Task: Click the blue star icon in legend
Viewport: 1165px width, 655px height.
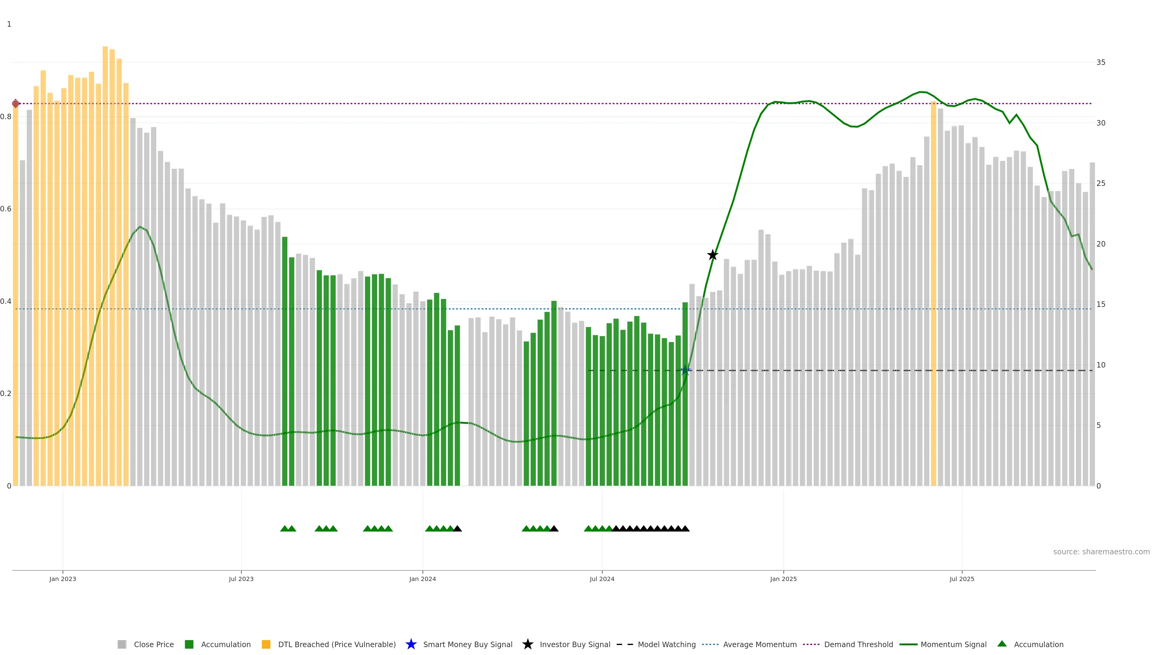Action: [411, 644]
